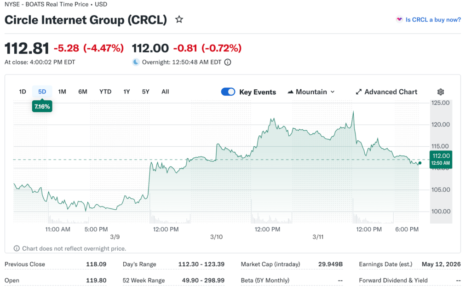The image size is (471, 293).
Task: Click the mountain chart type icon
Action: point(290,92)
